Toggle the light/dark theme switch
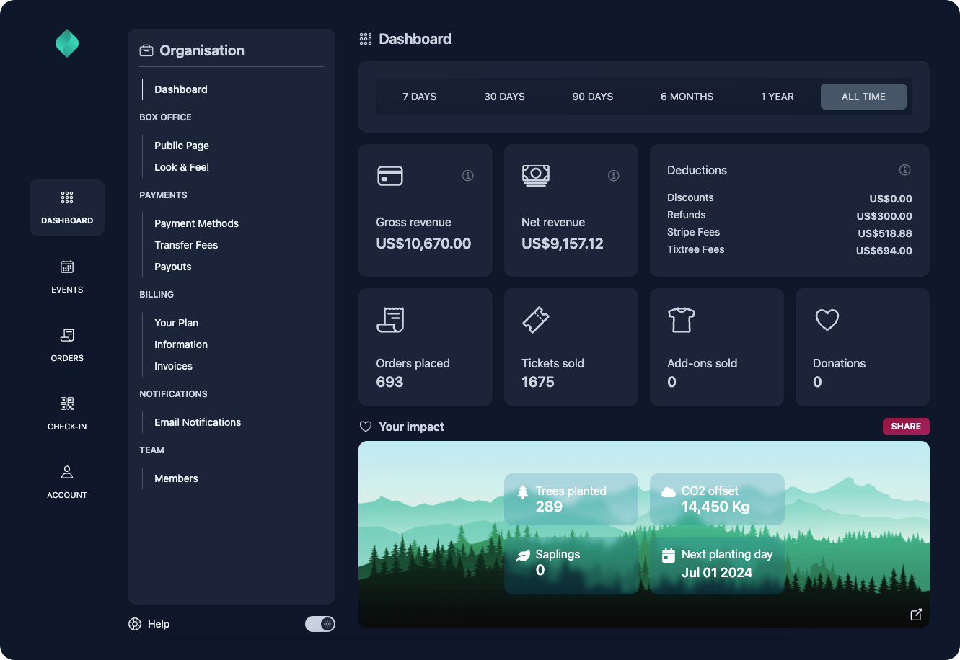The image size is (960, 660). click(320, 624)
